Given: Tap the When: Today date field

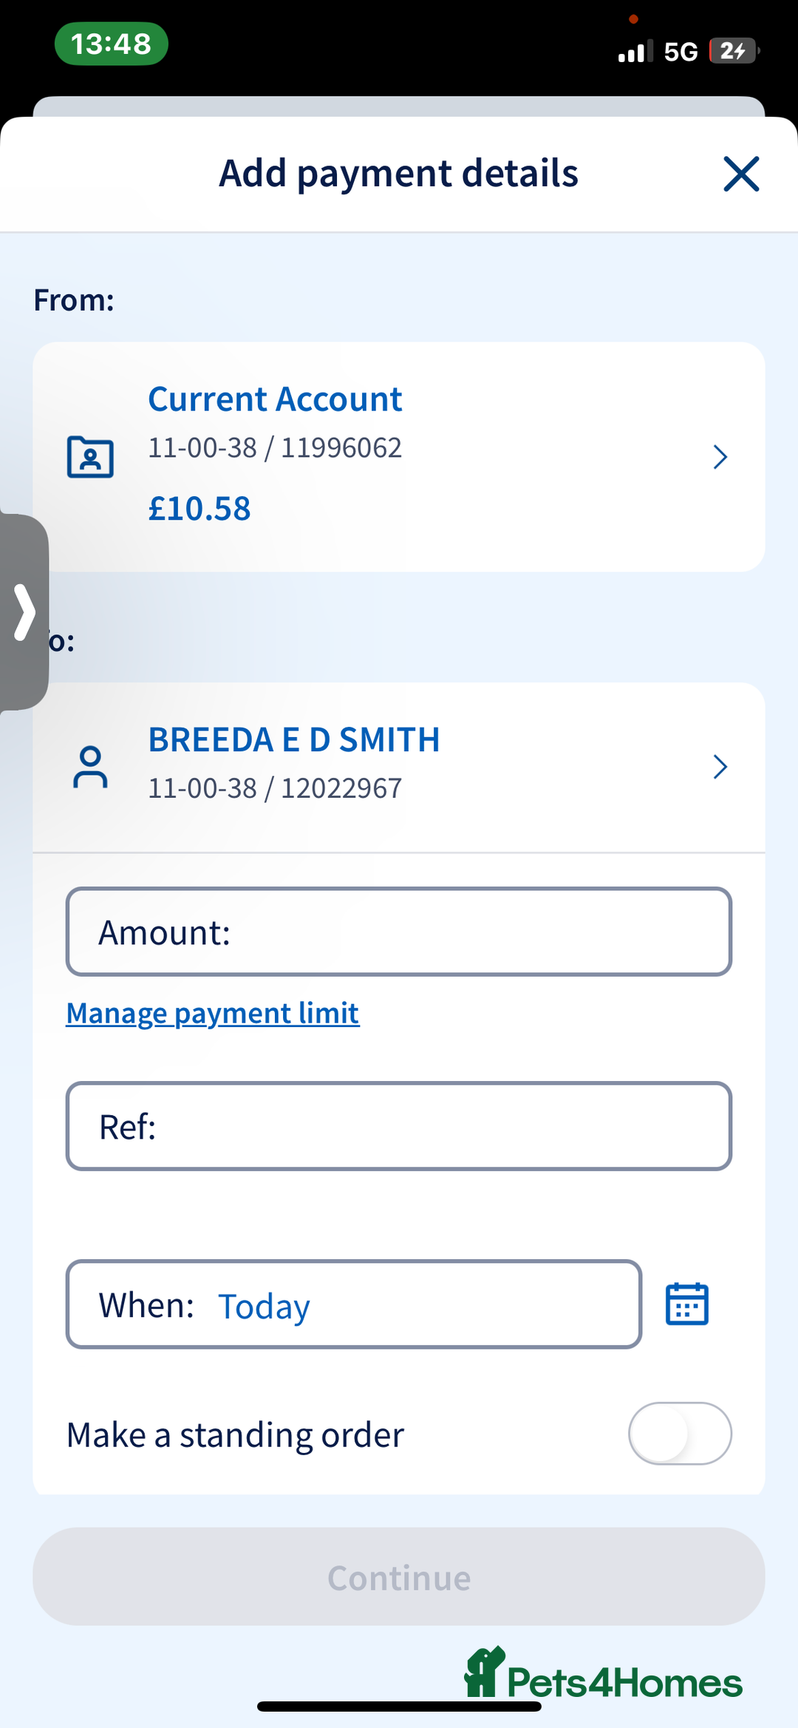Looking at the screenshot, I should [x=353, y=1304].
